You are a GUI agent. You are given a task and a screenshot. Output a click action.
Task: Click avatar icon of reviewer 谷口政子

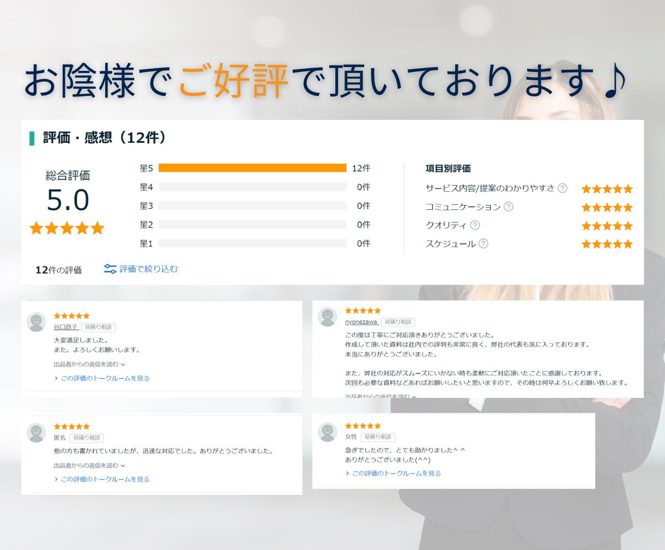coord(37,322)
